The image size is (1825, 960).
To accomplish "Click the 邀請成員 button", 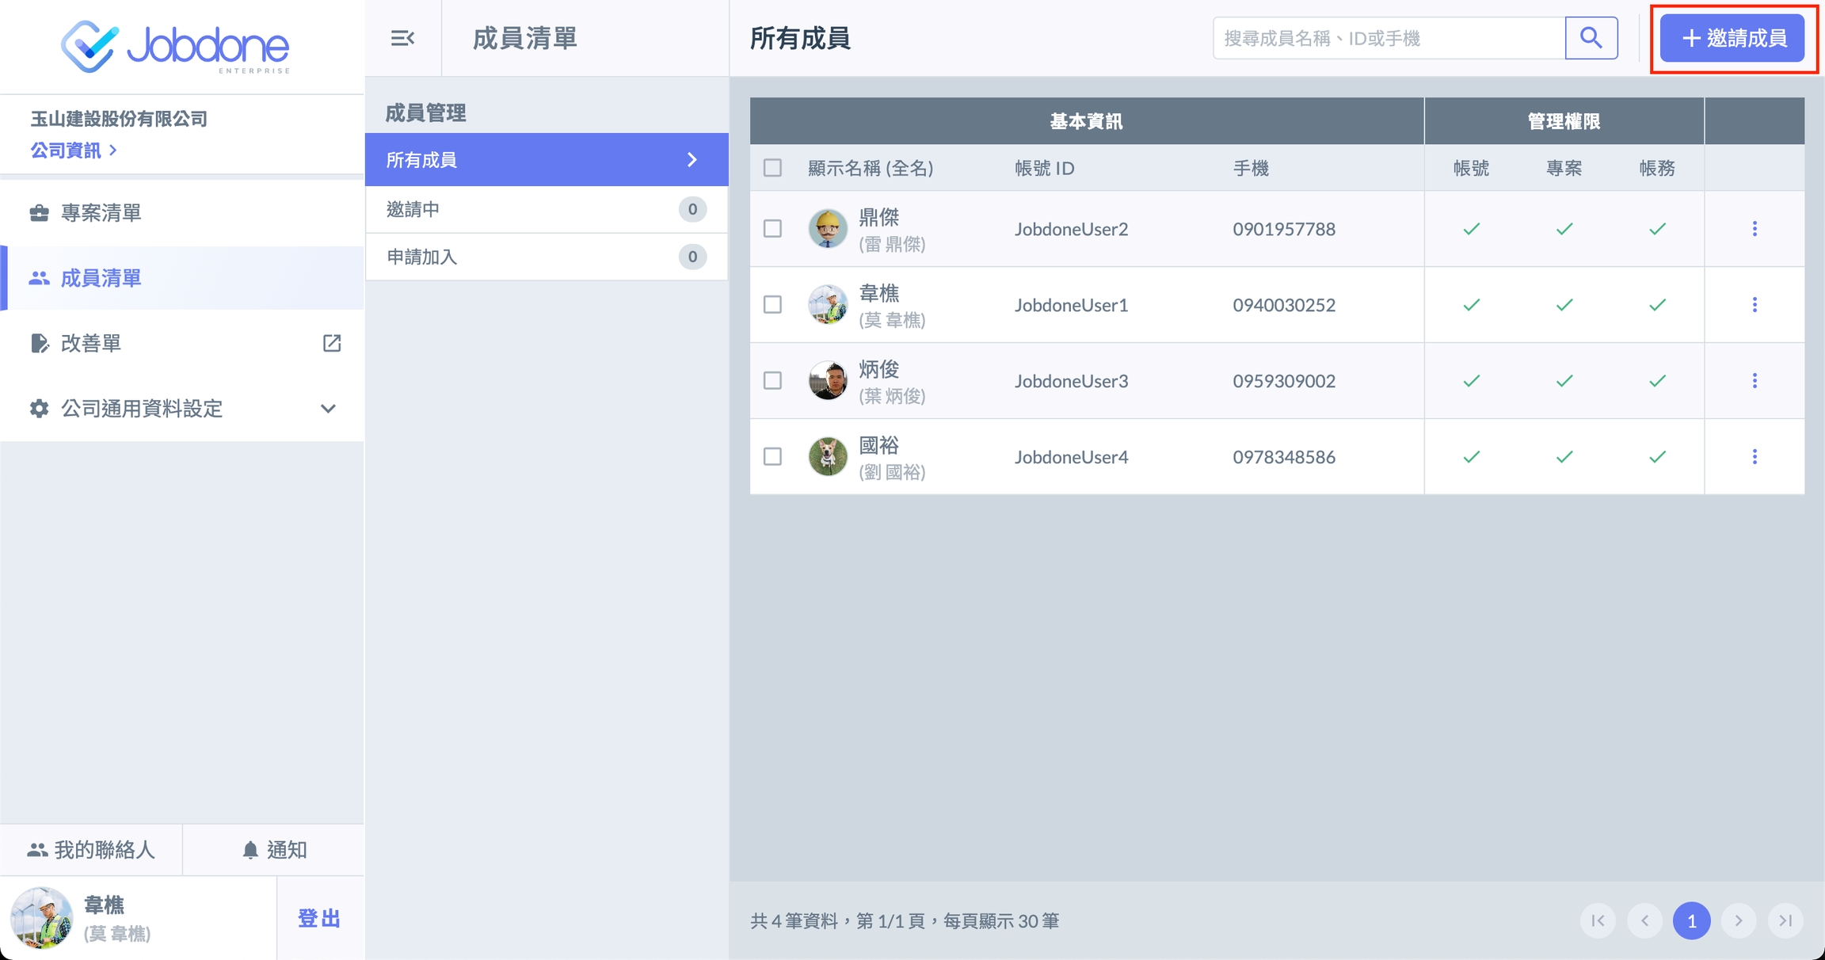I will tap(1732, 38).
